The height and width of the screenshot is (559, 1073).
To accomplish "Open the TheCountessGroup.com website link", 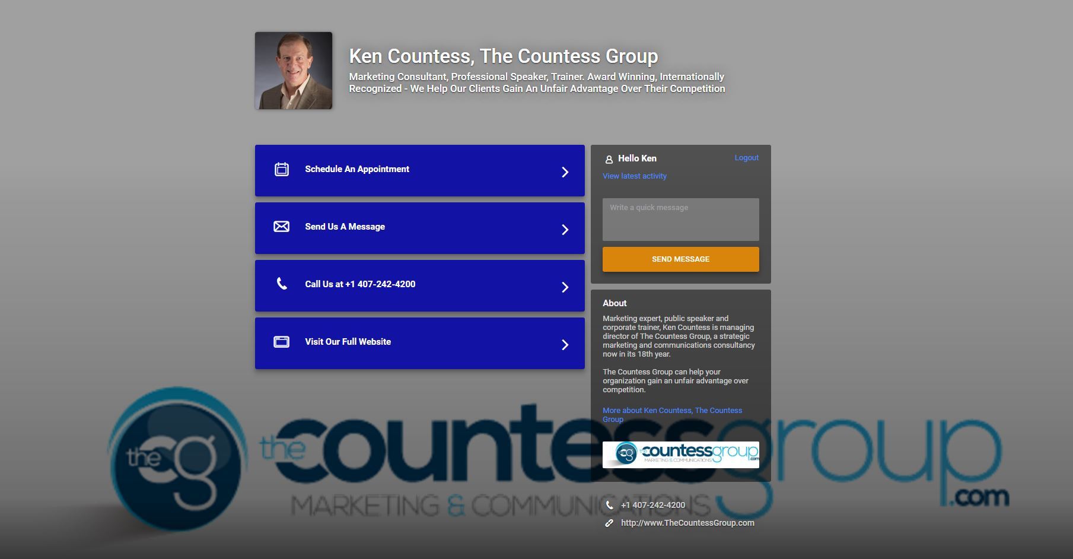I will point(687,523).
